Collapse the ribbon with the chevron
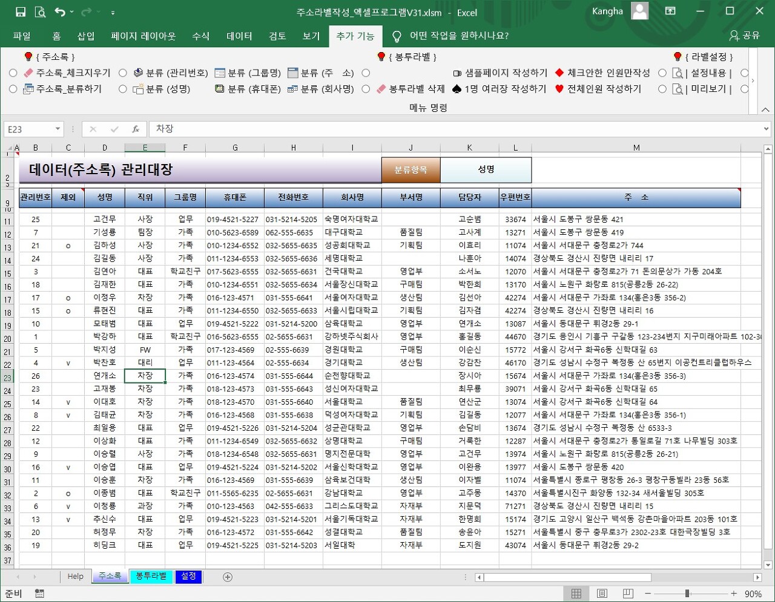775x602 pixels. coord(765,110)
